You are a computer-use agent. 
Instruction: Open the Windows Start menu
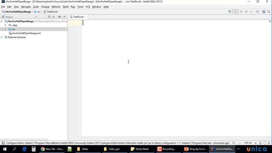click(x=5, y=149)
